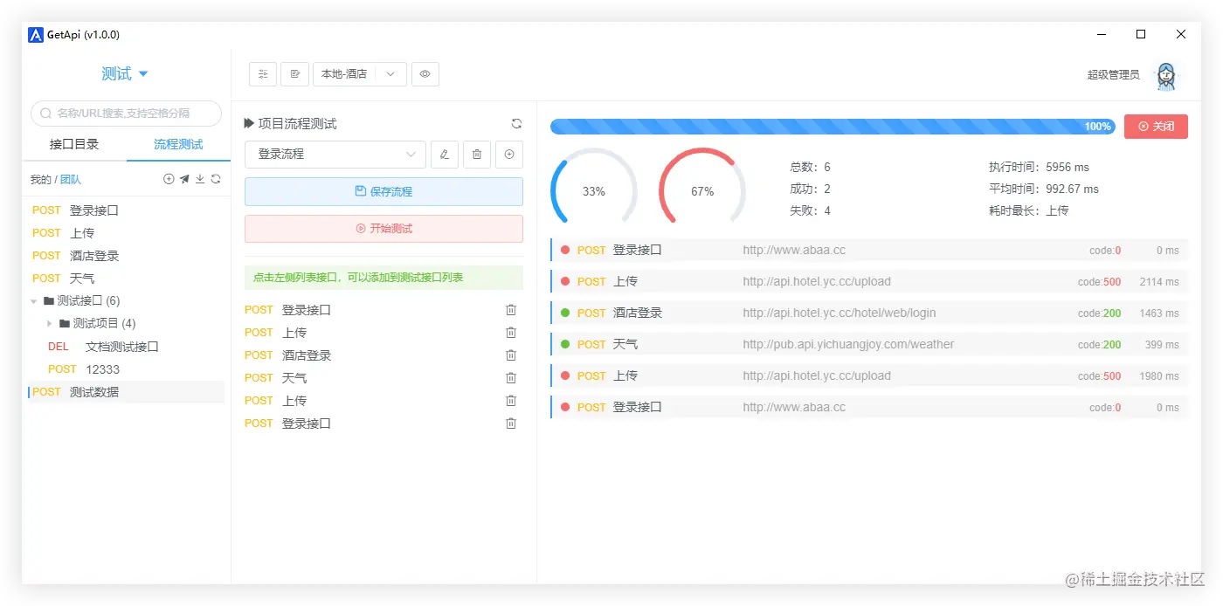Select DEL 文档测试接口 item
The width and height of the screenshot is (1223, 606).
point(126,347)
